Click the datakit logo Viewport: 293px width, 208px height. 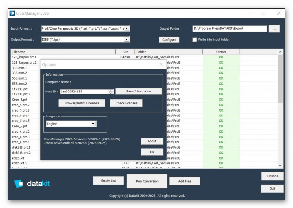32,184
